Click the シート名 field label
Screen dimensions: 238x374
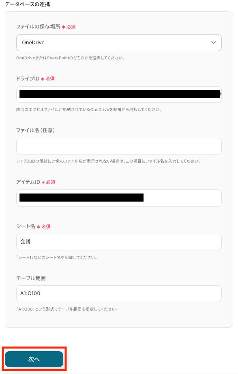pyautogui.click(x=26, y=226)
